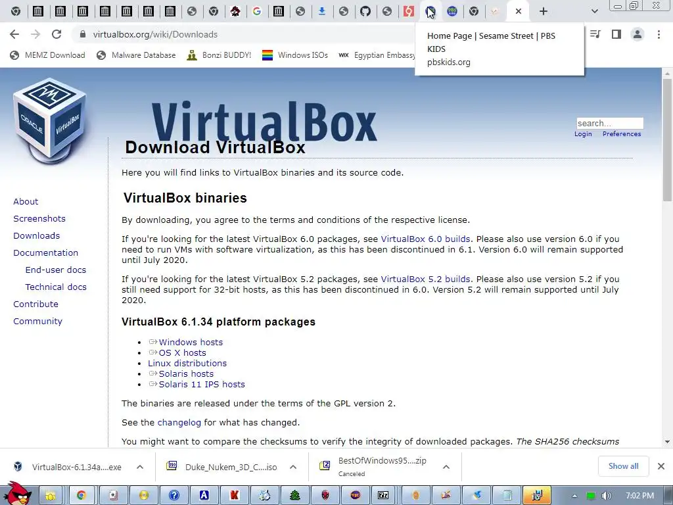Switch to the red icon tab
The width and height of the screenshot is (673, 505).
coord(409,11)
